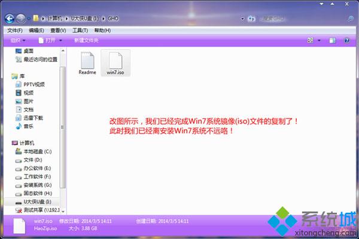The image size is (359, 239).
Task: Click the file icon in details pane
Action: pyautogui.click(x=19, y=226)
